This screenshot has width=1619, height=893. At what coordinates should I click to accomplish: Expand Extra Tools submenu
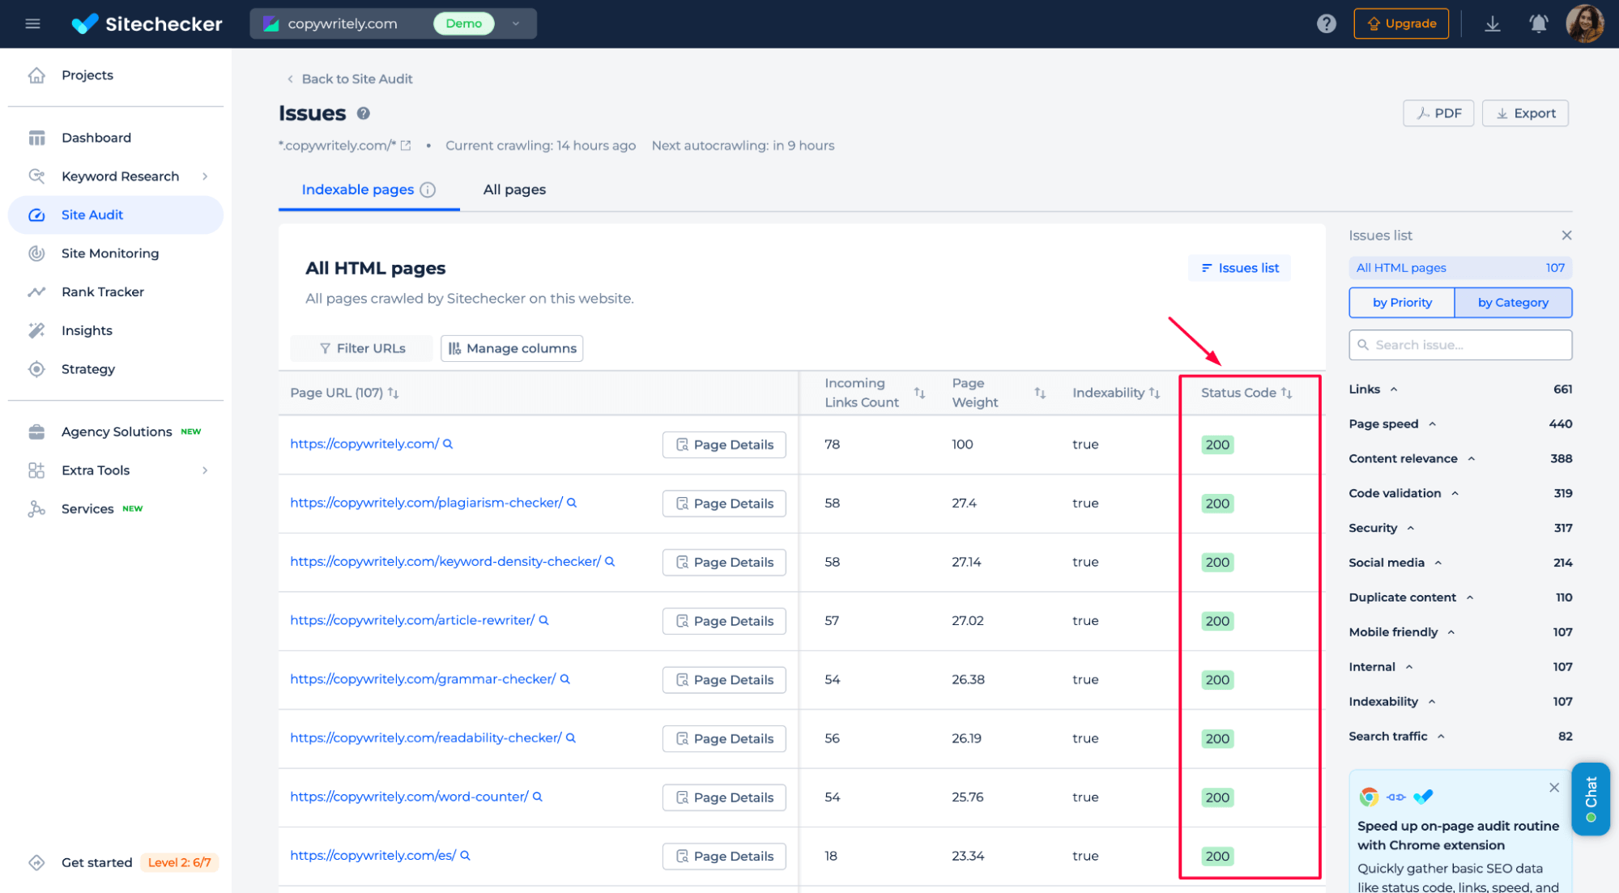205,470
